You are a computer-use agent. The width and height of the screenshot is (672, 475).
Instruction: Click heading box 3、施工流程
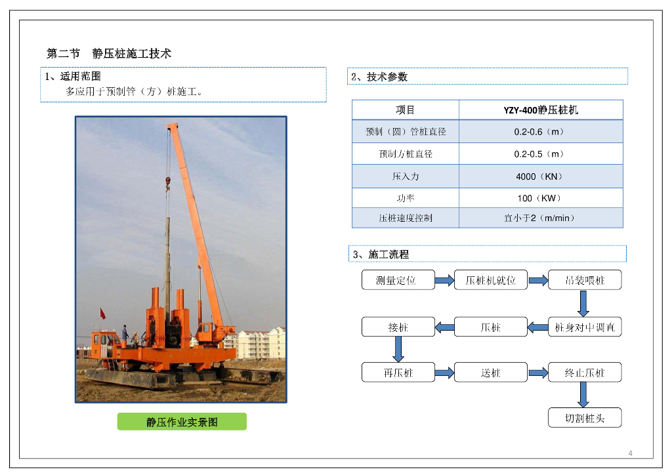pos(488,253)
